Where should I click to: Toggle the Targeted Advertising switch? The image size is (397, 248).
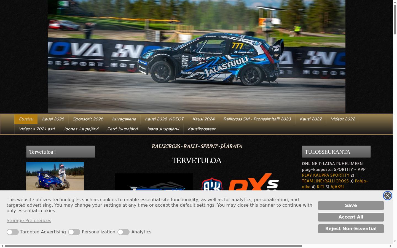tap(13, 232)
